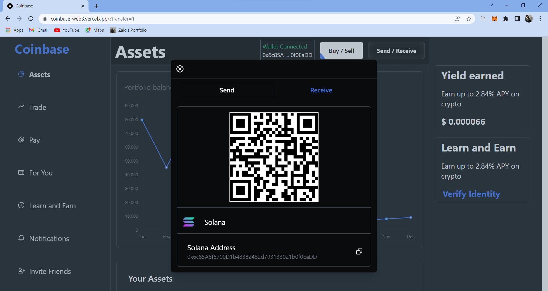Click the Solana logo icon
The image size is (548, 291).
[x=189, y=222]
